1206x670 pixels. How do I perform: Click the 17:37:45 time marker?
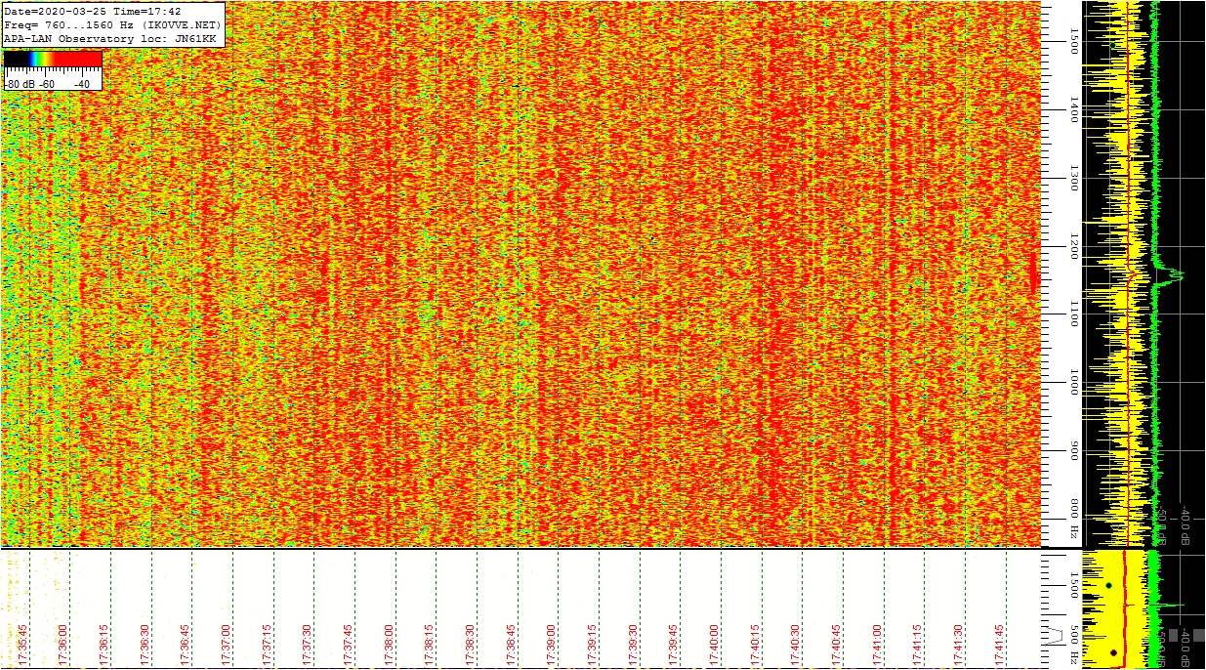tap(348, 644)
